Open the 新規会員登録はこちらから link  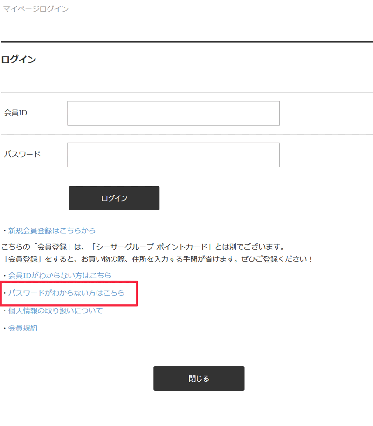52,230
